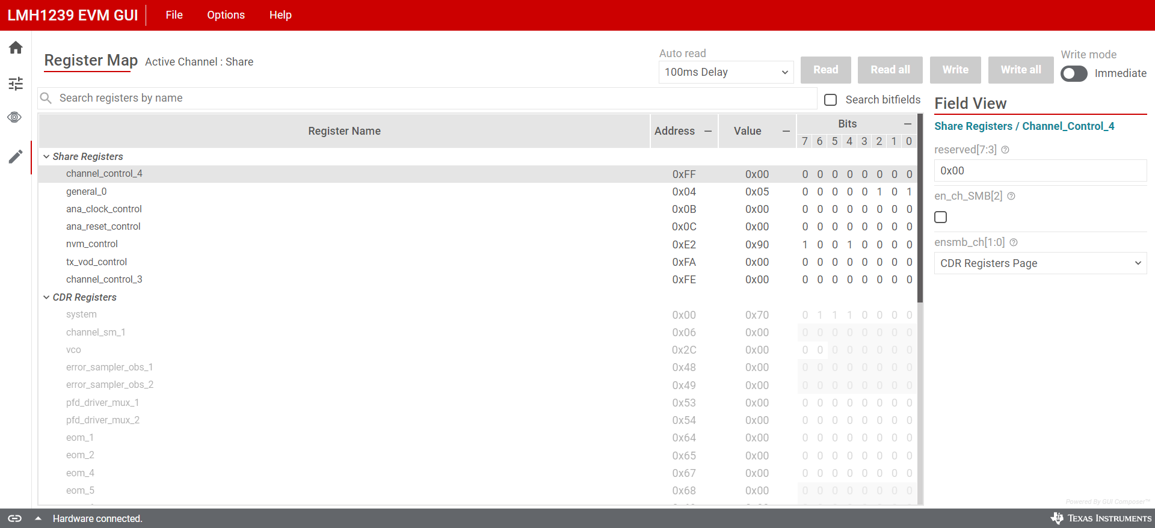The image size is (1155, 528).
Task: Click the link connection icon in status bar
Action: click(x=14, y=518)
